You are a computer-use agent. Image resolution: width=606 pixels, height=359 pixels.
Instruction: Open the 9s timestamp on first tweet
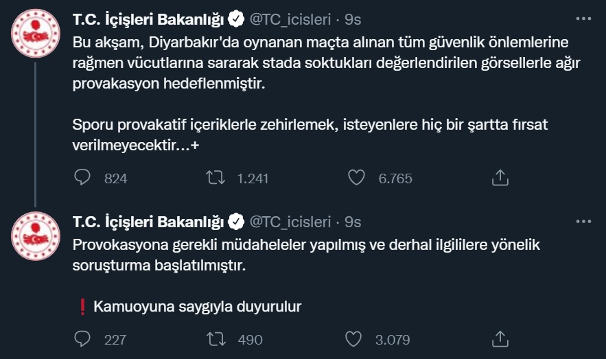[x=353, y=19]
